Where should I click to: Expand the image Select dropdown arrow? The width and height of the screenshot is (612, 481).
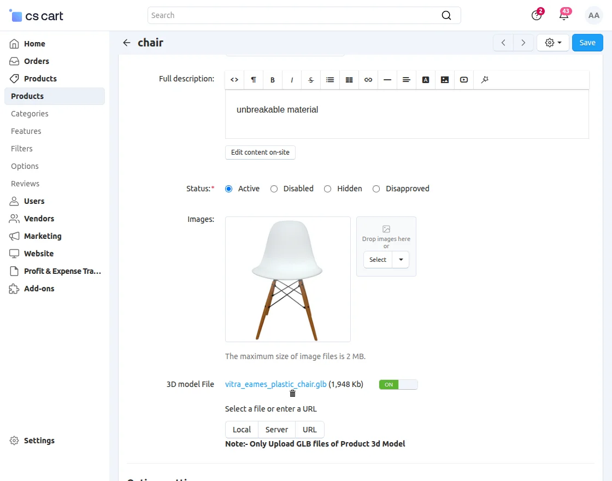[401, 260]
